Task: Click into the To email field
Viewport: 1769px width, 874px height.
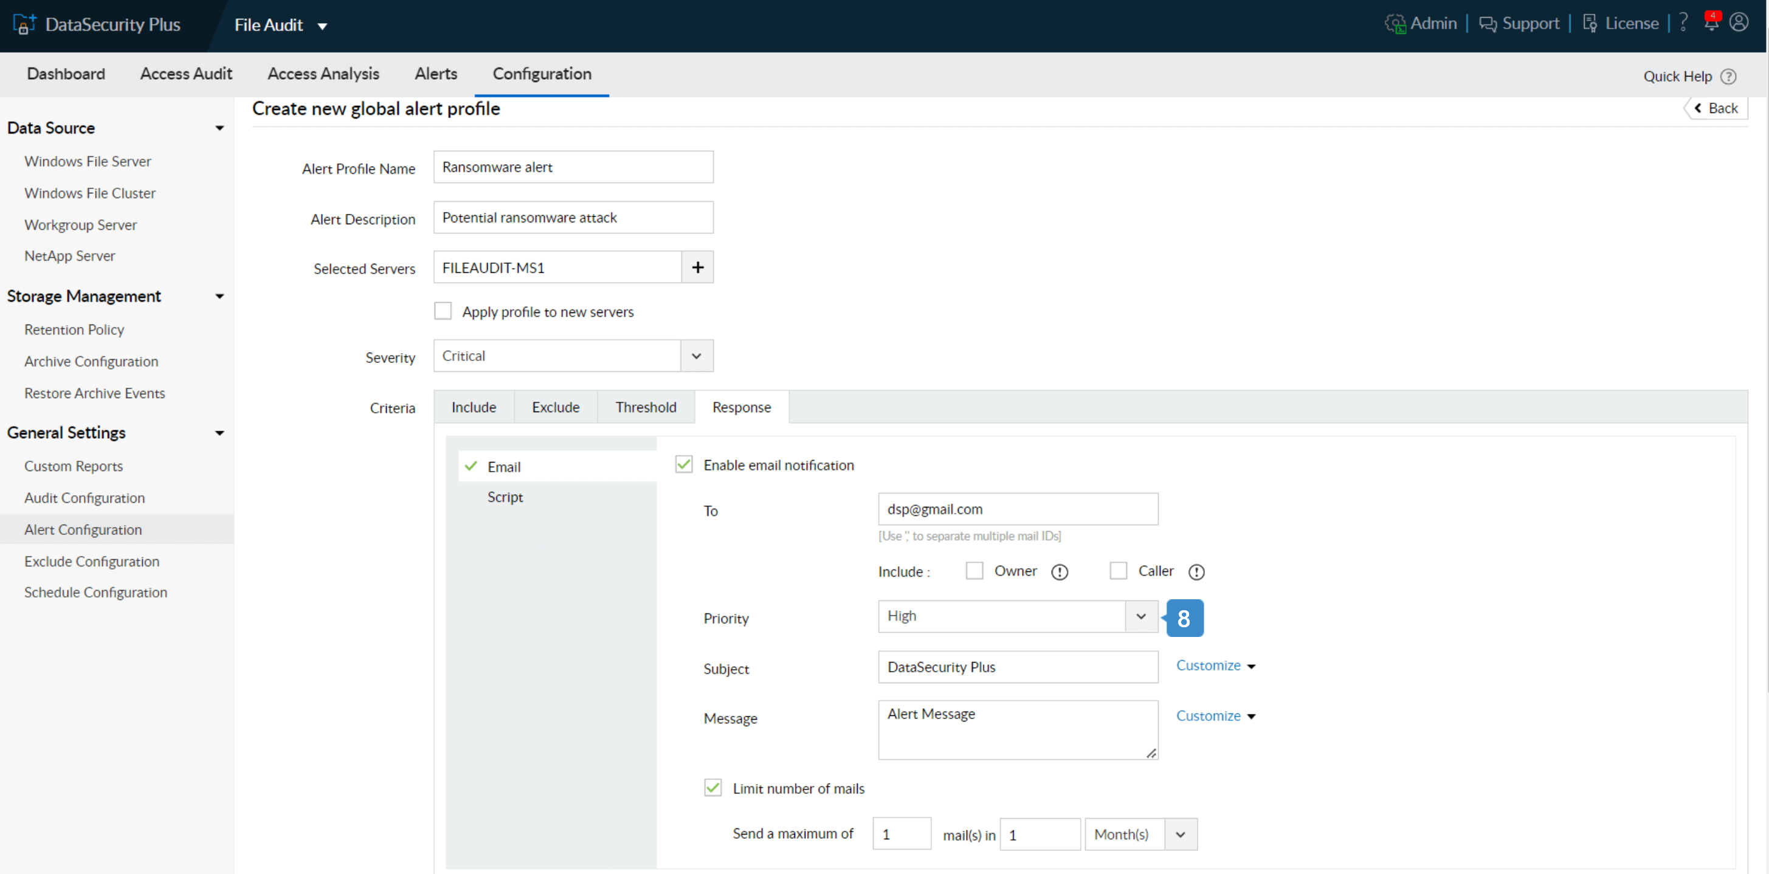Action: point(1017,509)
